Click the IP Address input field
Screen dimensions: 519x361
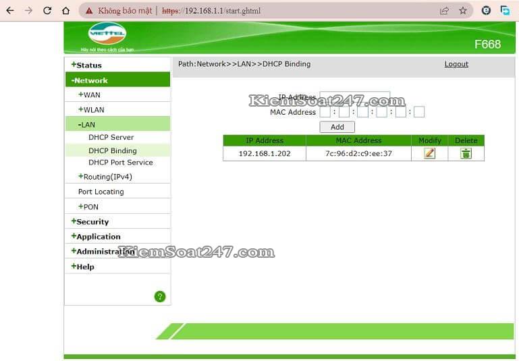[354, 98]
